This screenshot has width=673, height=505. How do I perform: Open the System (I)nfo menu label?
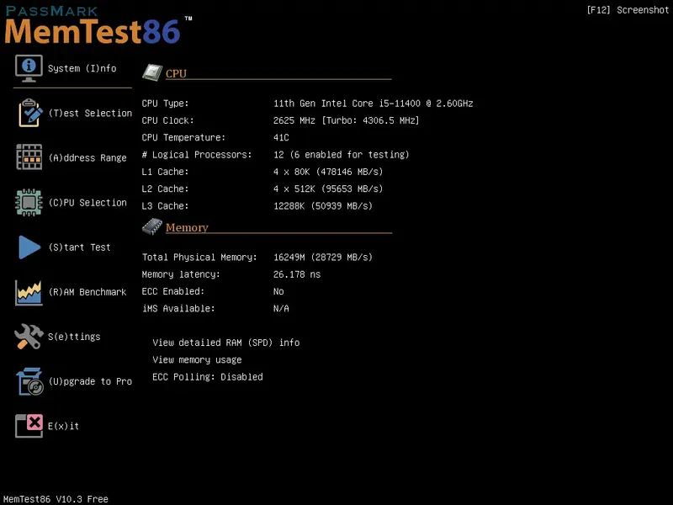click(x=82, y=69)
